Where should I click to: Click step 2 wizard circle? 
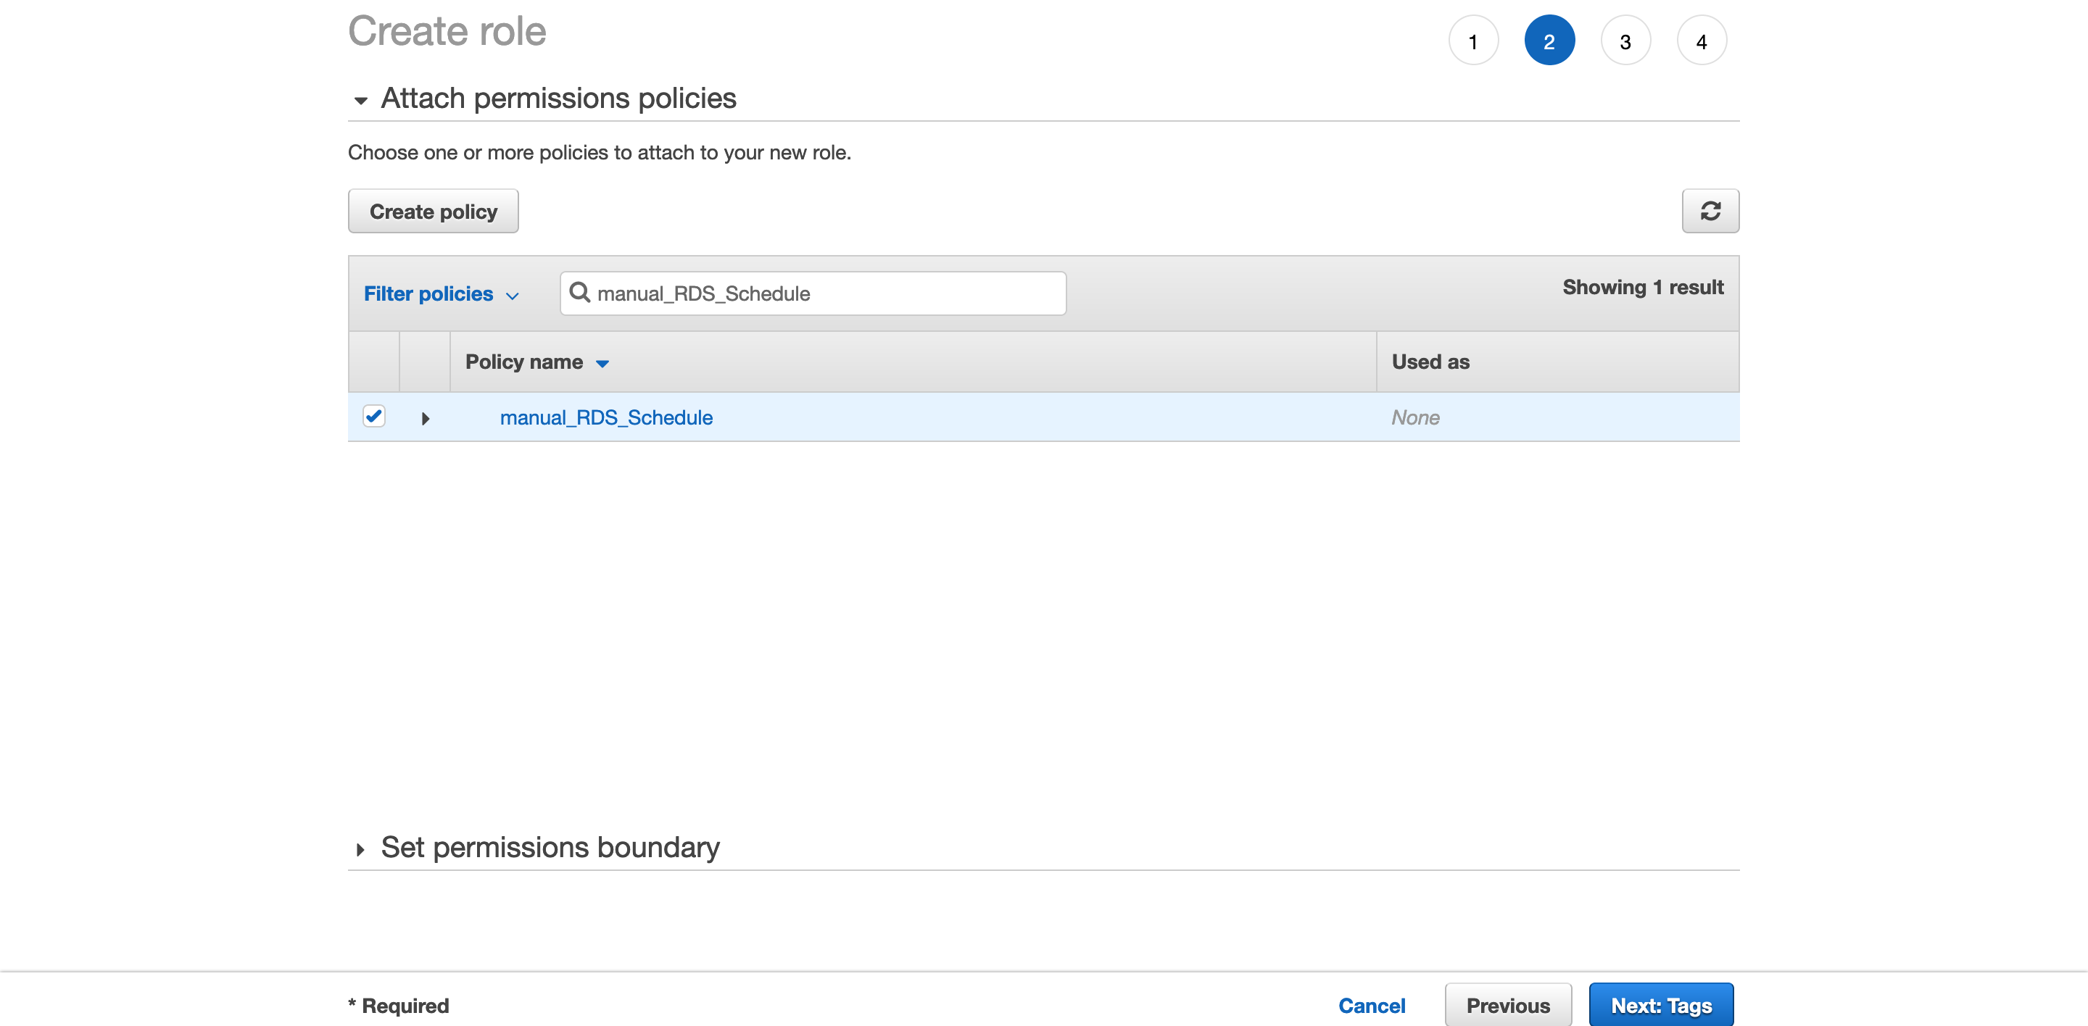click(1549, 41)
